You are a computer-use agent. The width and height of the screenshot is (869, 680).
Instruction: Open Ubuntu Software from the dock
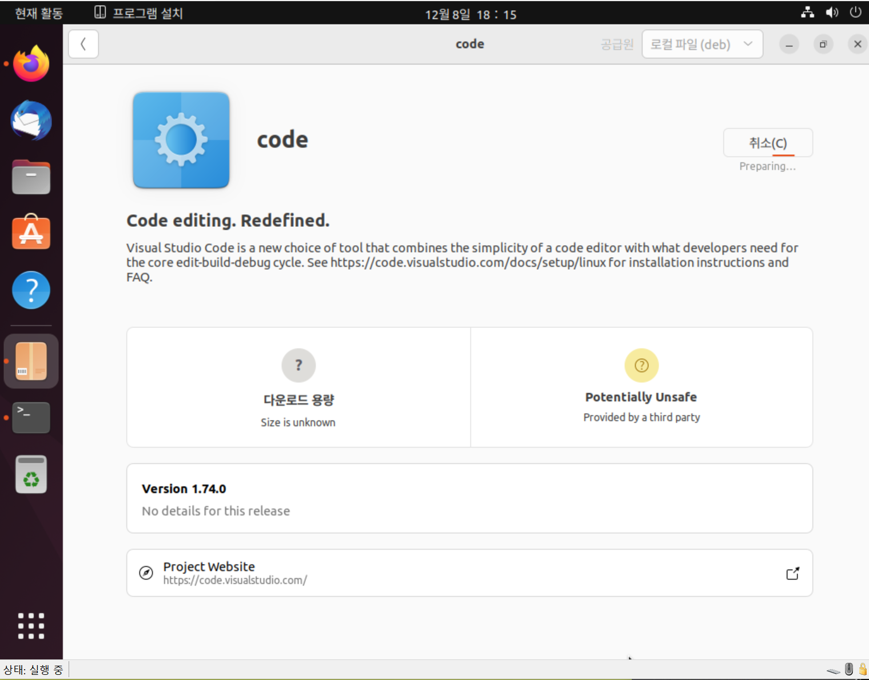tap(31, 233)
